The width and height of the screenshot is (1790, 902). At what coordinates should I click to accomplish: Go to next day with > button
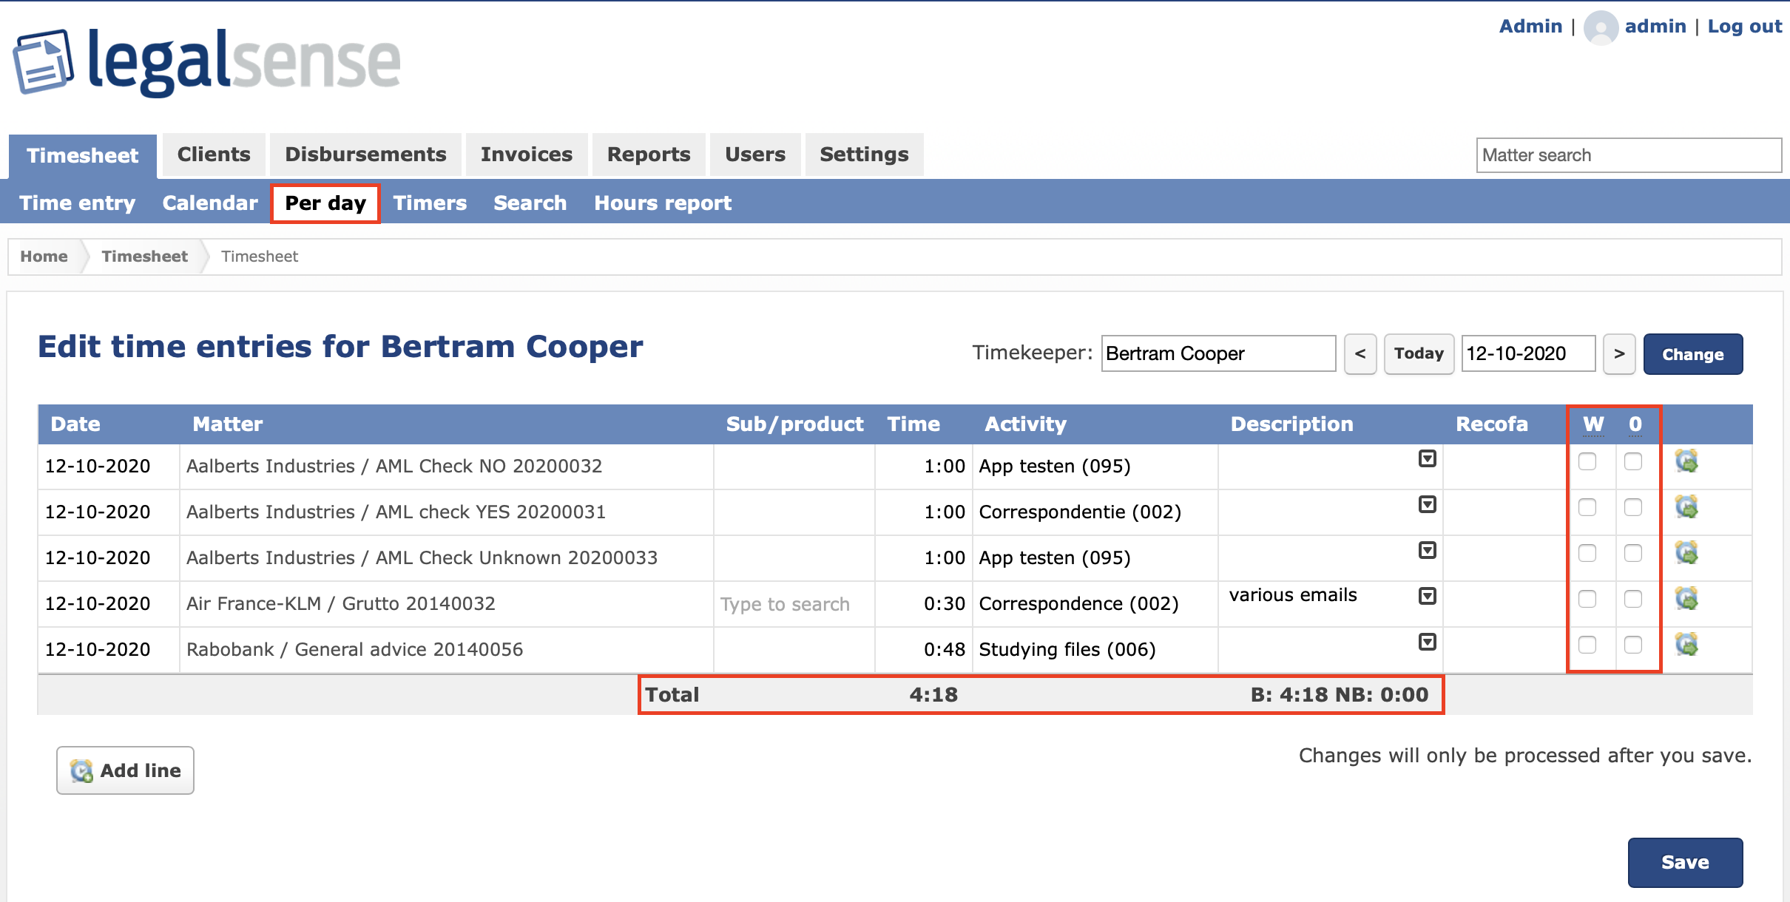tap(1619, 353)
